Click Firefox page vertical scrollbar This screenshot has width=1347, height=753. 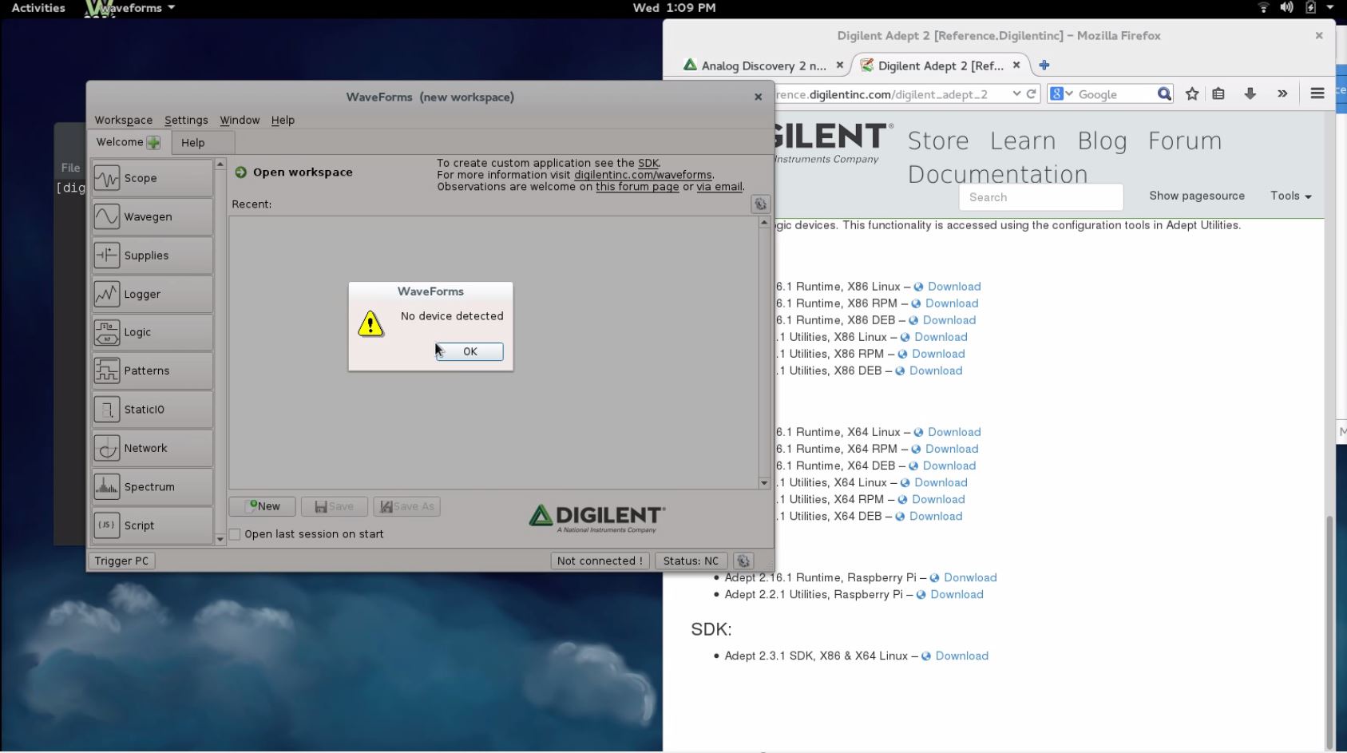tap(1329, 631)
